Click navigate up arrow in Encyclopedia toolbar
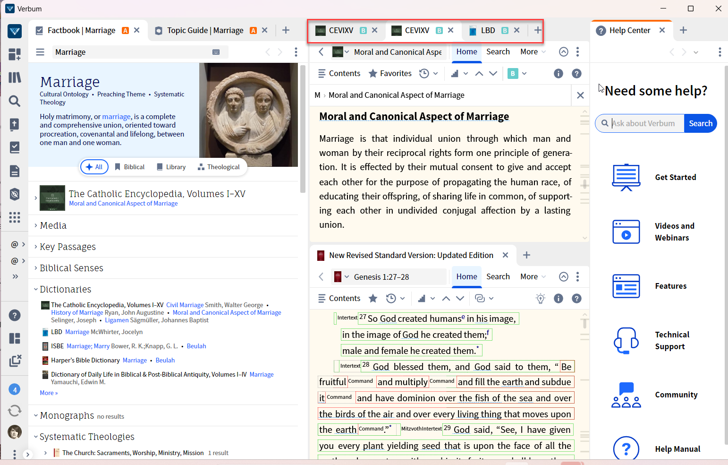This screenshot has height=465, width=728. coord(479,73)
